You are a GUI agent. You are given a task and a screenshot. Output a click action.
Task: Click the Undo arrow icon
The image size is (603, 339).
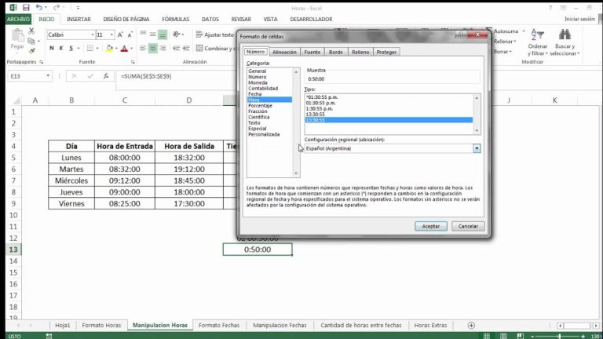[x=39, y=6]
